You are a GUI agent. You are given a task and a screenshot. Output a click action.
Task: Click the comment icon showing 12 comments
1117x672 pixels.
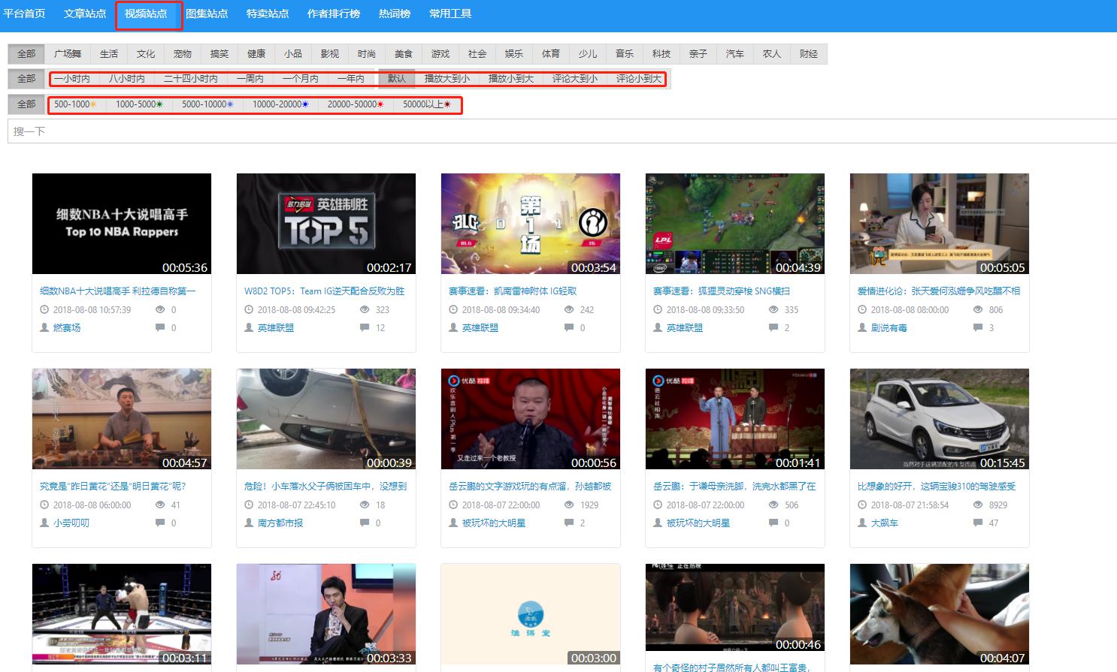(365, 327)
